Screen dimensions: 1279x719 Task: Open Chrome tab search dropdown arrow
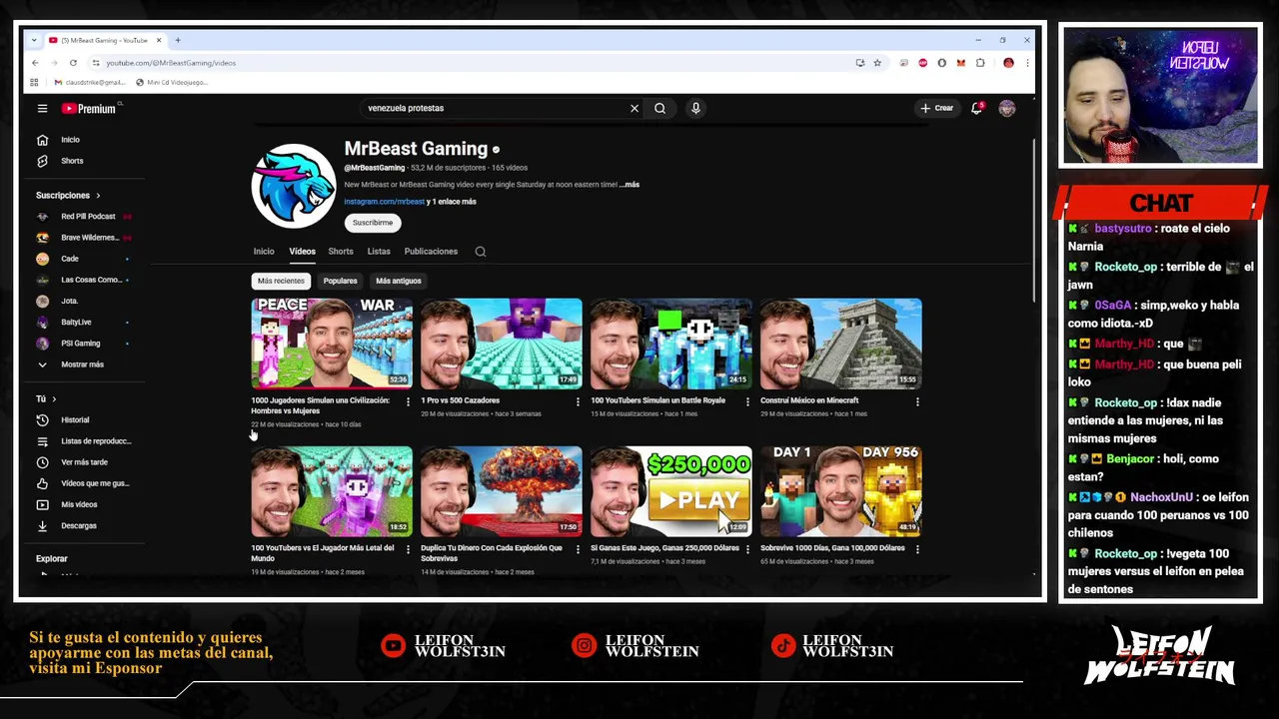(x=35, y=40)
